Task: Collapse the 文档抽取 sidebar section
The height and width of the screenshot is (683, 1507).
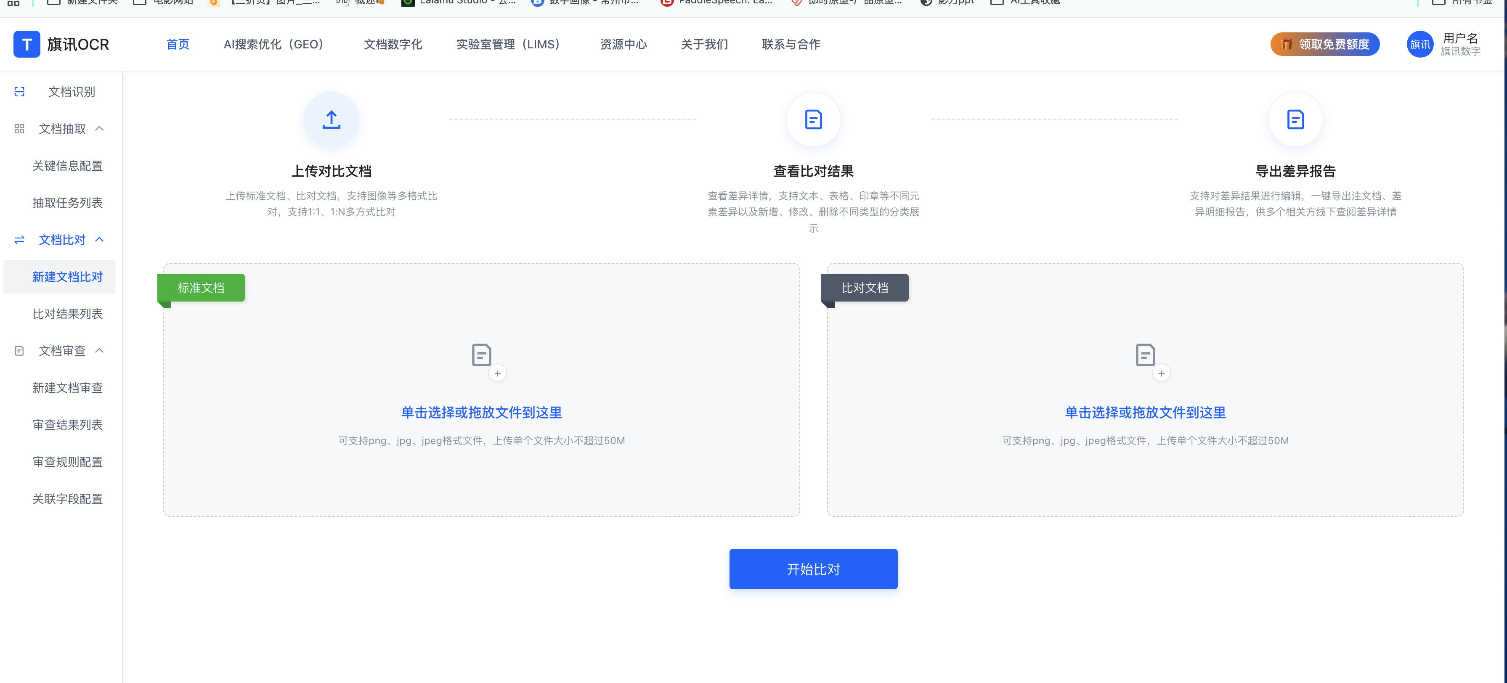Action: (99, 129)
